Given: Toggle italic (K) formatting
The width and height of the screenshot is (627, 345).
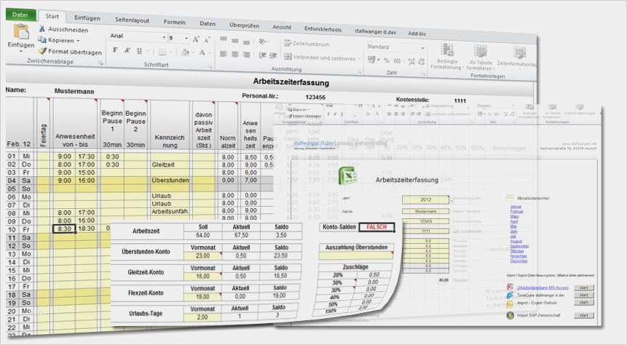Looking at the screenshot, I should coord(127,50).
